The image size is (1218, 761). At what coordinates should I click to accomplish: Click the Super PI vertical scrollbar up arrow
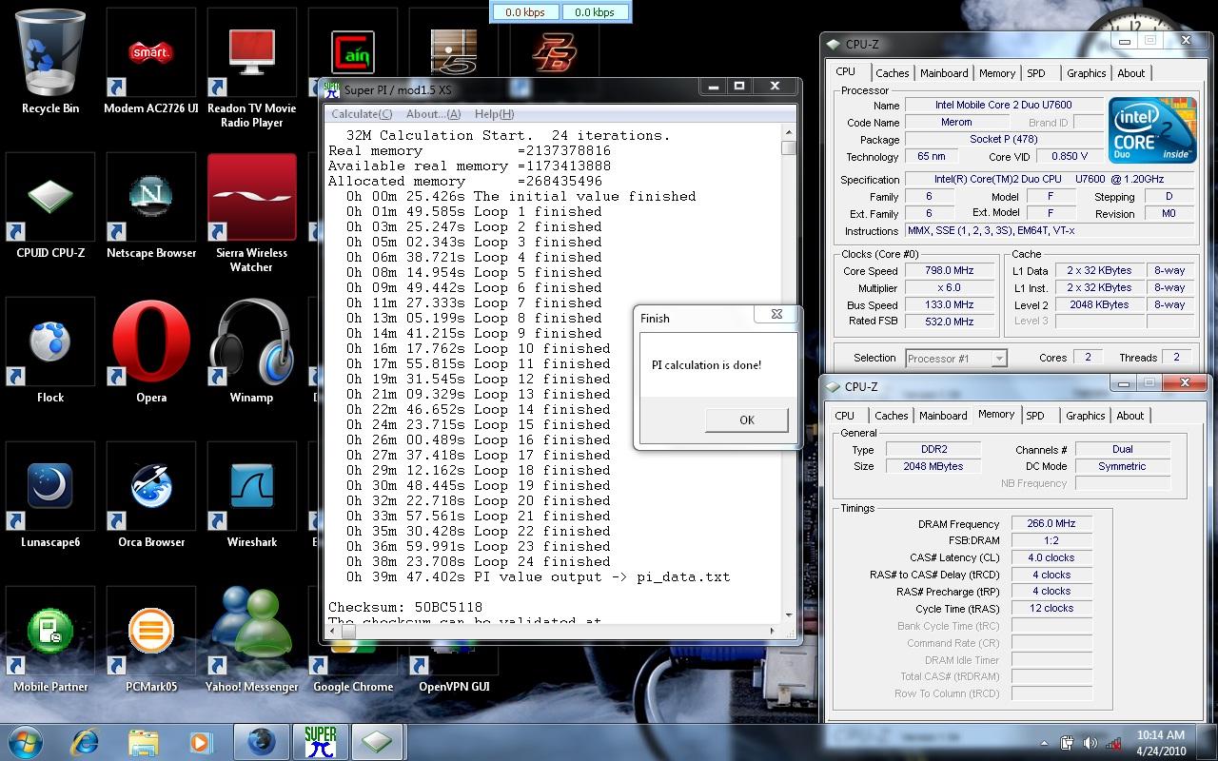coord(789,134)
